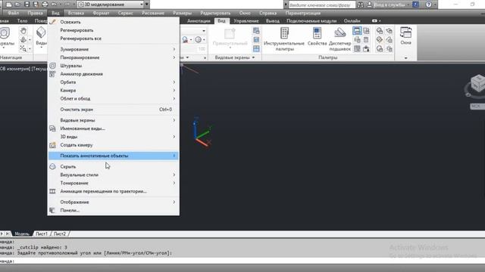Expand the Визуальные стили submenu
The width and height of the screenshot is (485, 272).
tap(114, 175)
